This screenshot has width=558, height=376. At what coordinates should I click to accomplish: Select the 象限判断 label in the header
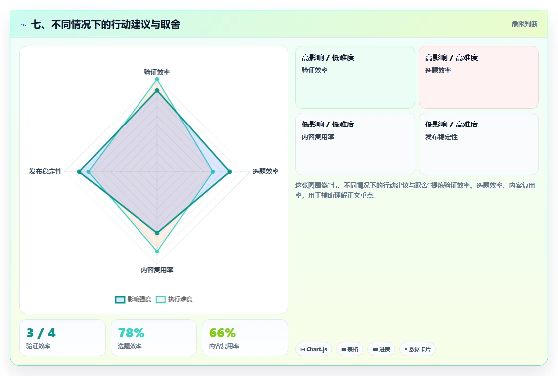pyautogui.click(x=525, y=24)
